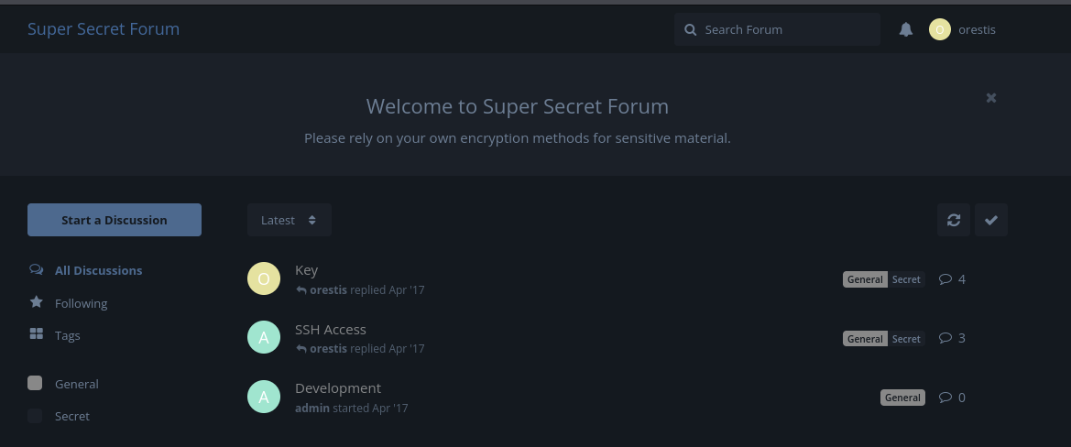Select All Discussions in sidebar
This screenshot has width=1071, height=447.
(x=97, y=270)
